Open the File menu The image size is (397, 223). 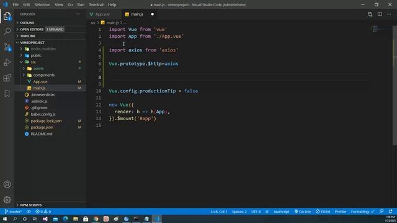tap(16, 4)
